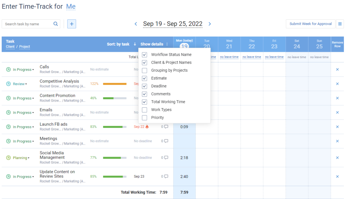Screen dimensions: 347x199
Task: Open the Me link in the page title
Action: coord(70,6)
